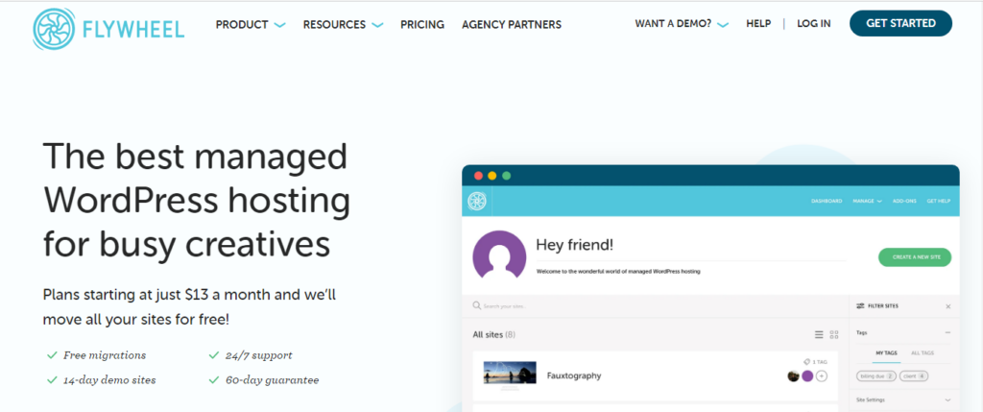This screenshot has width=983, height=412.
Task: Click the dashboard Flywheel emblem icon
Action: [x=477, y=201]
